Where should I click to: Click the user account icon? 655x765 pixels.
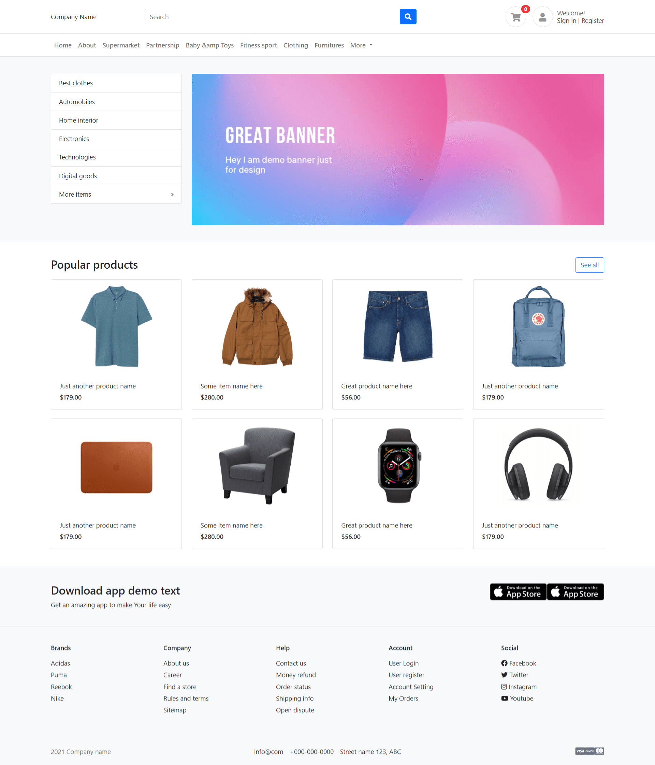[x=542, y=16]
